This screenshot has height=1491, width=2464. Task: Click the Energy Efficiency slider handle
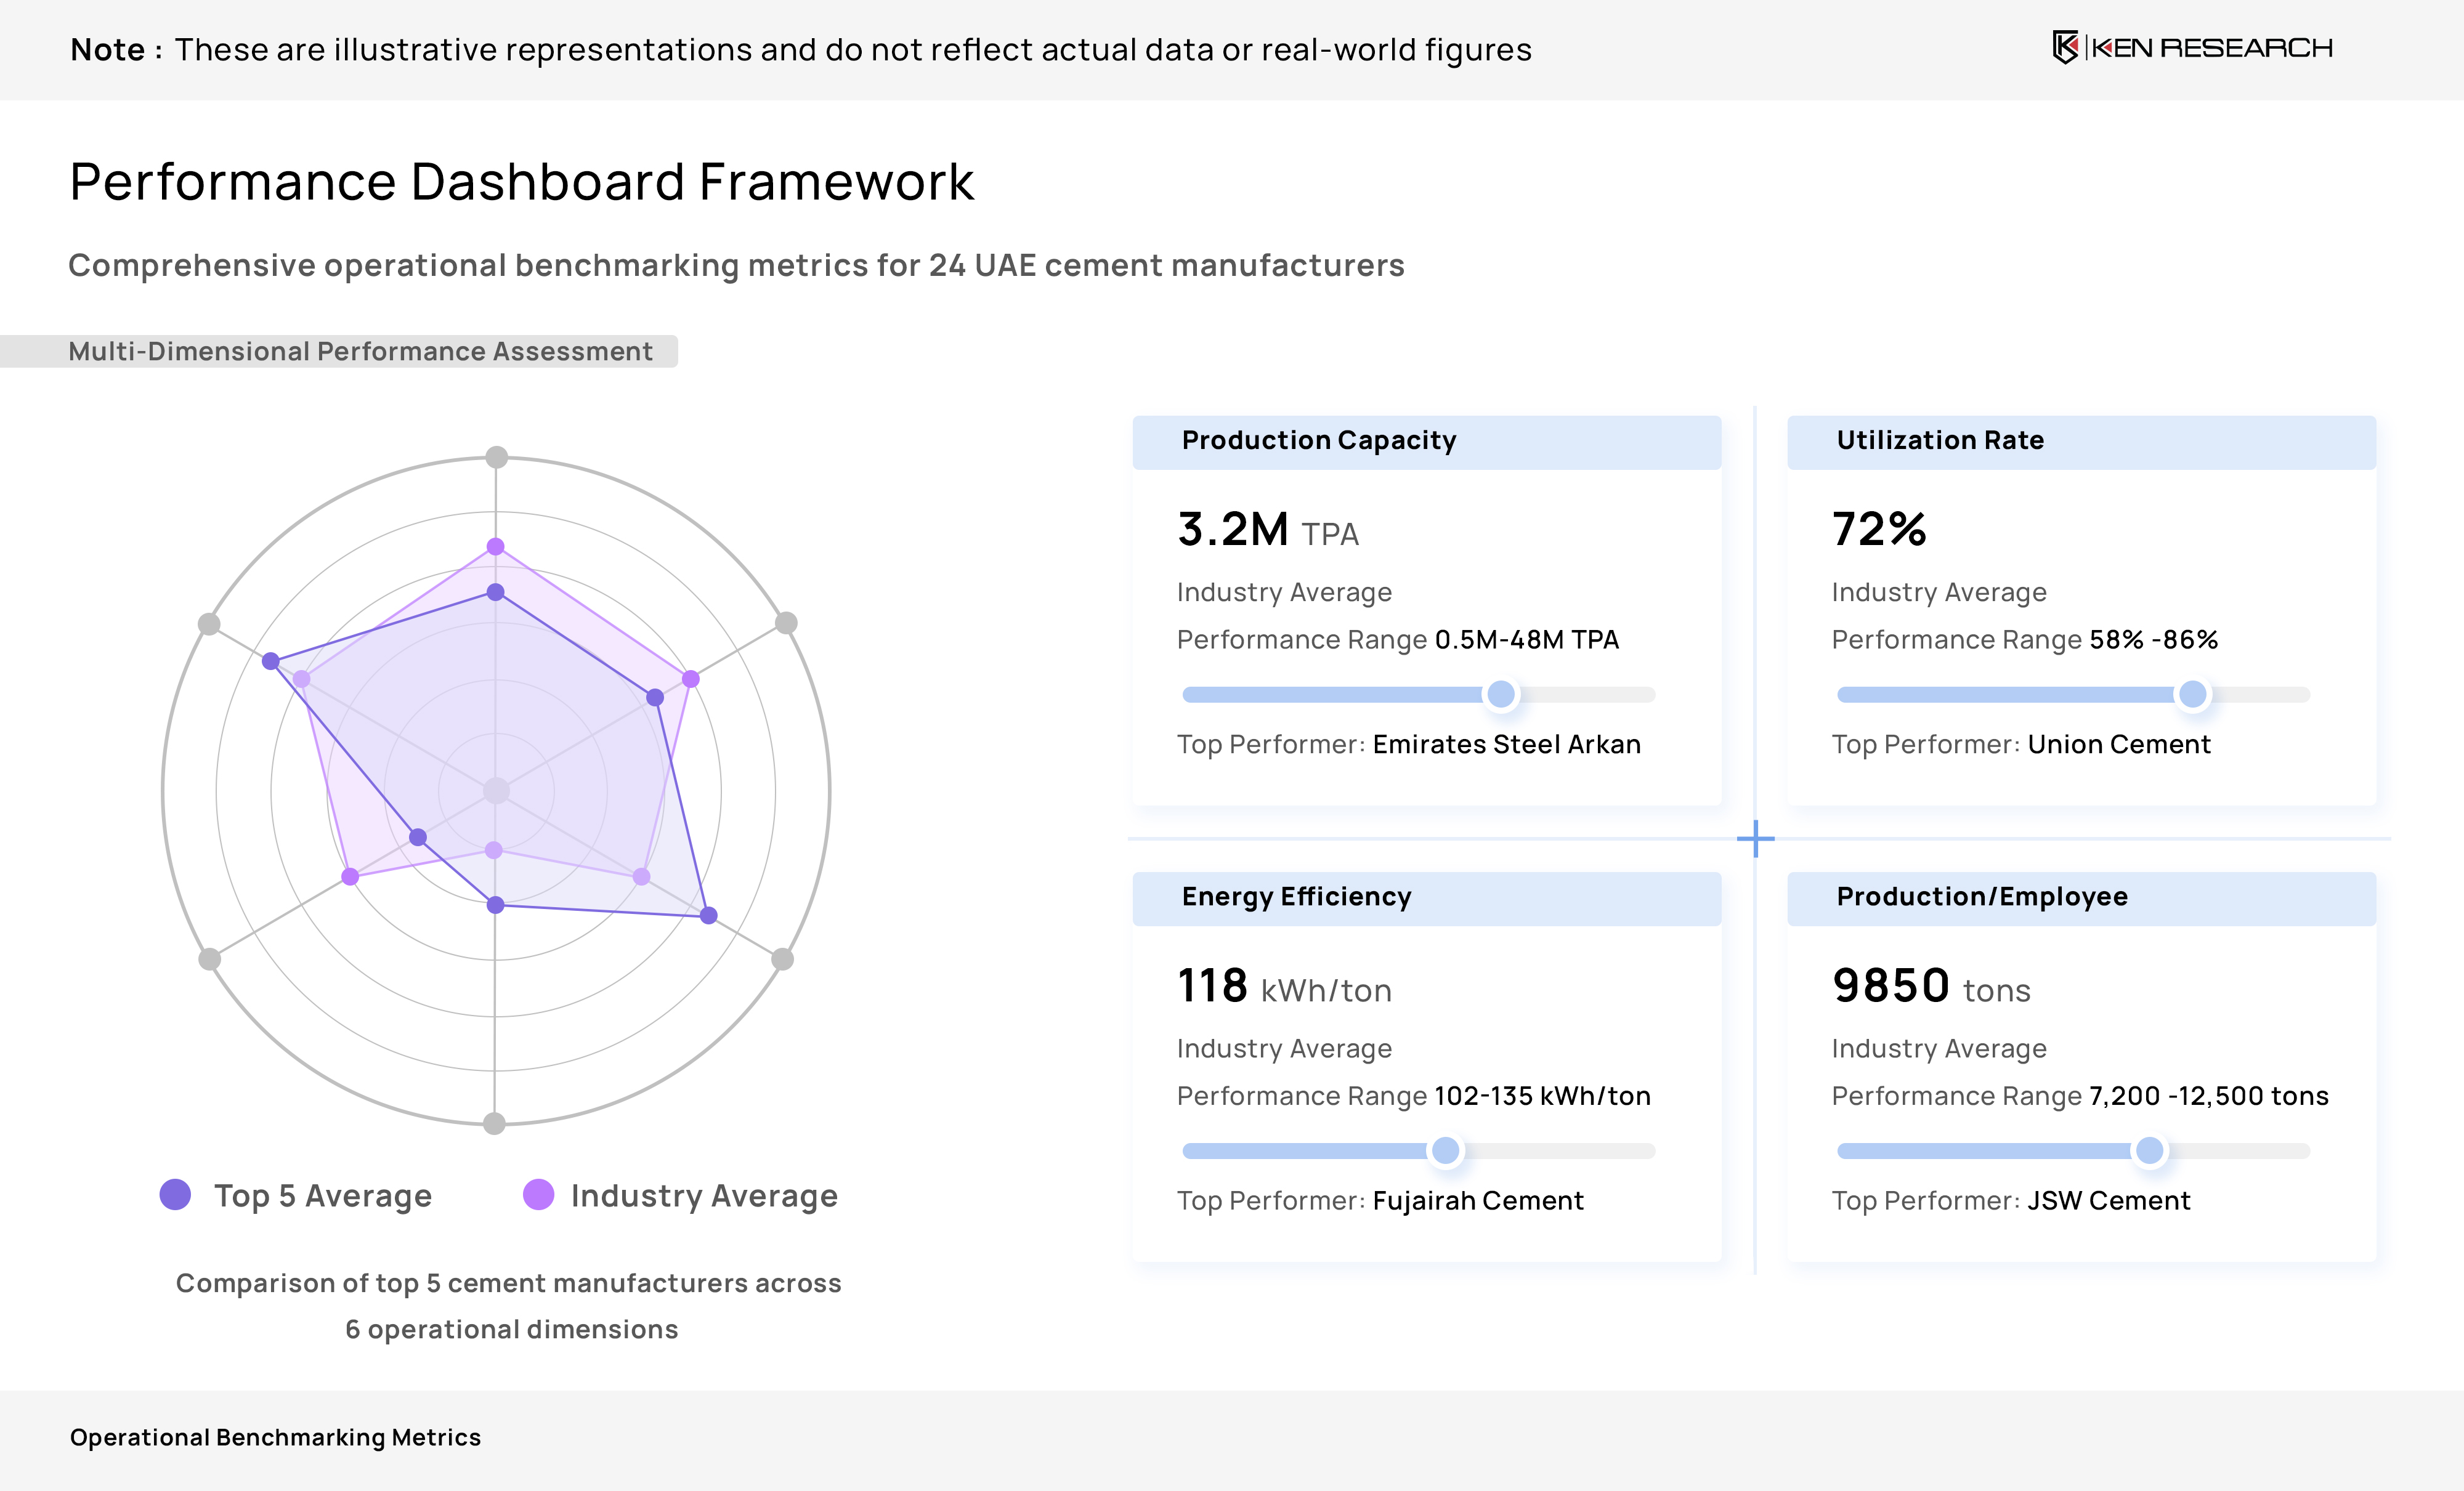[x=1445, y=1150]
